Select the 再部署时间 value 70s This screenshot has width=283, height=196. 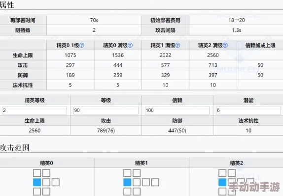click(x=94, y=20)
